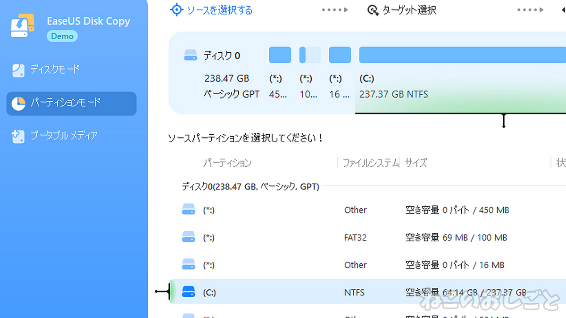Click the ディスク0(238.47 GB, ベーシック, GPT) group row
Screen dimensions: 566x318
point(250,187)
